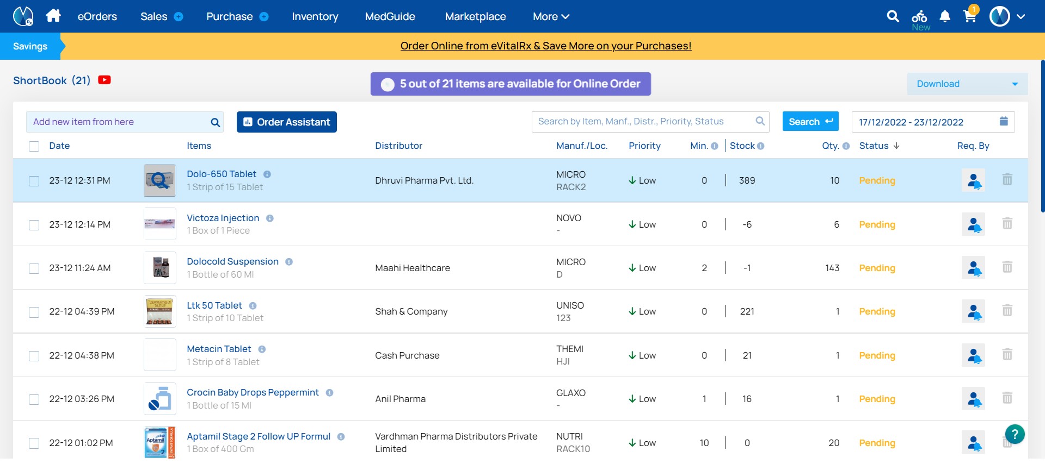Show info icon next to Crocin Baby Drops
Image resolution: width=1045 pixels, height=464 pixels.
[329, 393]
